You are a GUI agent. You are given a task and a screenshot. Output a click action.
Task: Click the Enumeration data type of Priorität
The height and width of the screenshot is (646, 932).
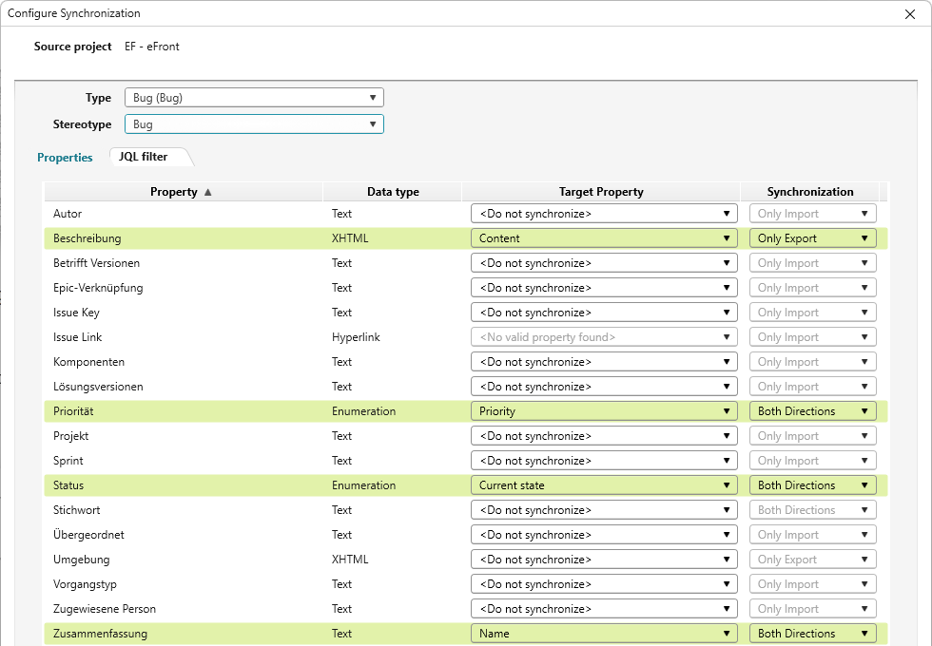[x=363, y=410]
